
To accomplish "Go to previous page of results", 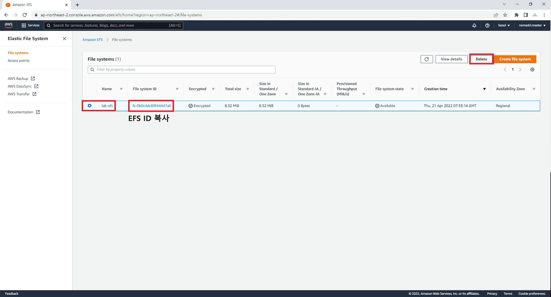I will 505,70.
